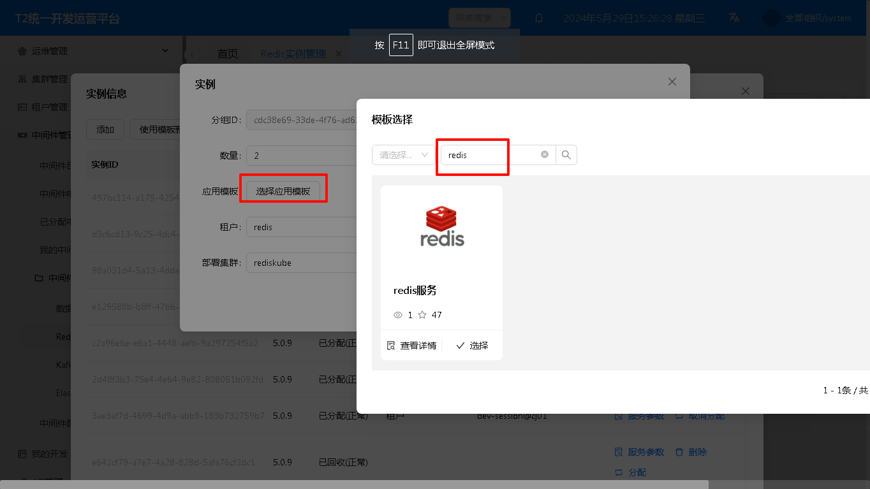Click the 已回收(正常) status cell

click(343, 462)
